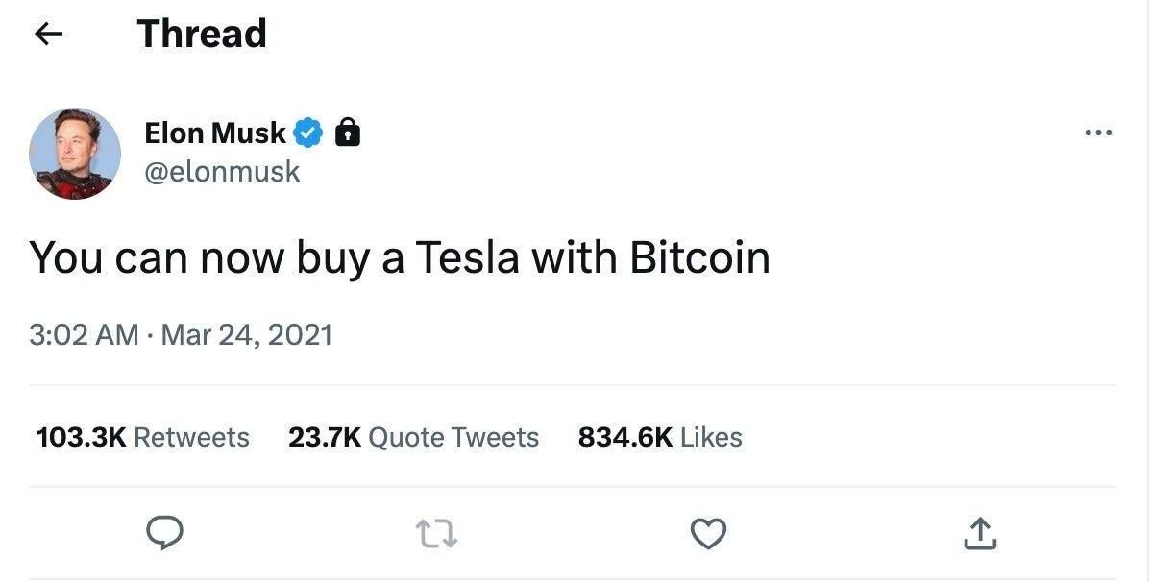Viewport: 1151px width, 582px height.
Task: Click the heart icon to like the tweet
Action: click(708, 533)
